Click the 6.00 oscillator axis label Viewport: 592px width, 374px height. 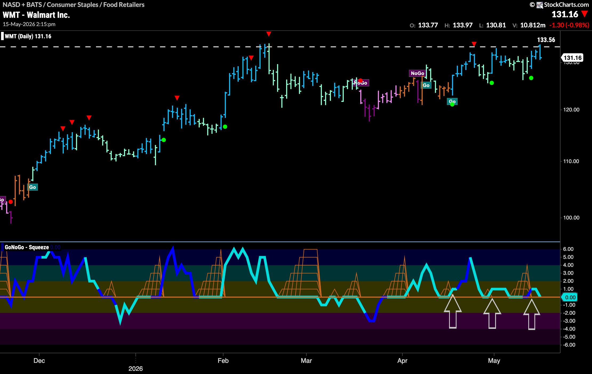pyautogui.click(x=568, y=249)
